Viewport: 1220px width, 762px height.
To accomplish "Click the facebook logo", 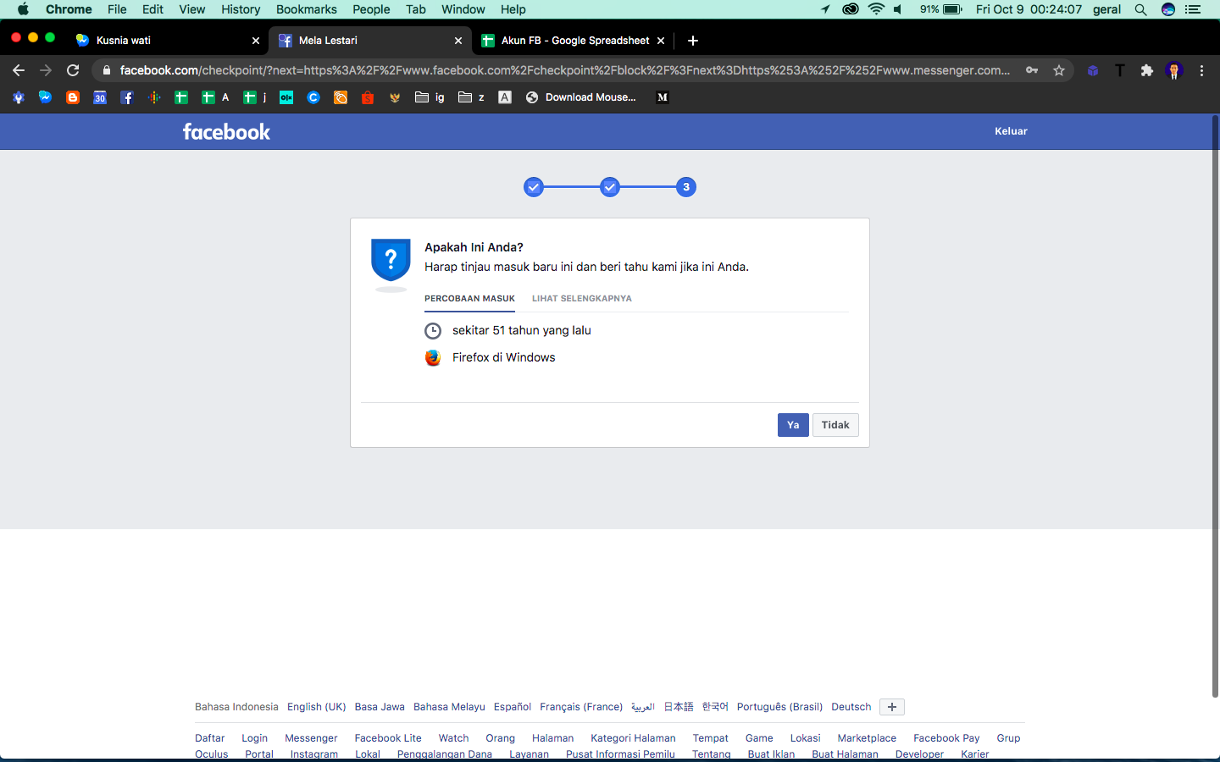I will (x=226, y=131).
